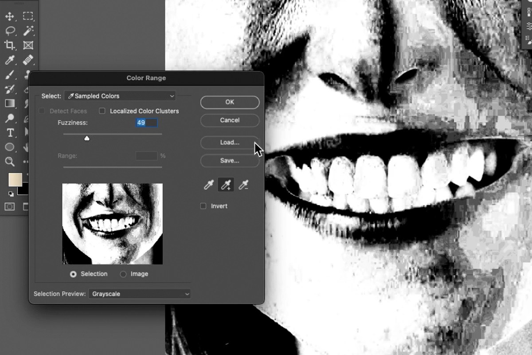This screenshot has width=532, height=355.
Task: Pick the Color Range eyedropper sampler
Action: tap(209, 185)
